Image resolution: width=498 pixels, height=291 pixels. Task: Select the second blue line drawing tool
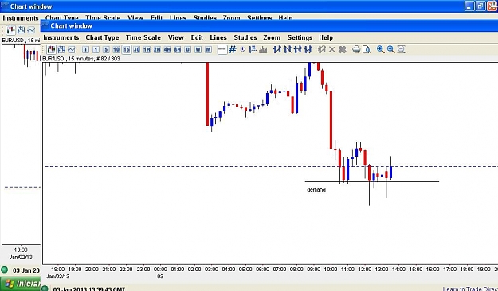[288, 49]
